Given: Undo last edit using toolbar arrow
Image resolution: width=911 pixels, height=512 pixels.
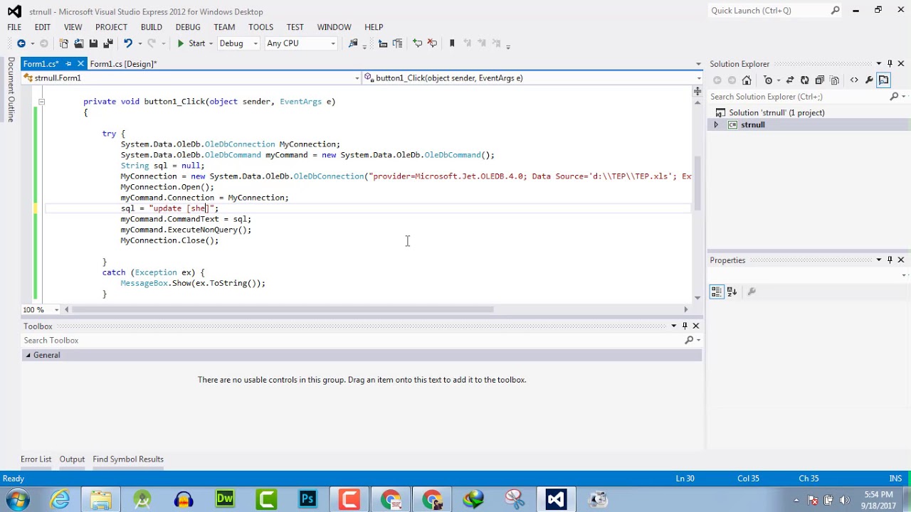Looking at the screenshot, I should click(x=128, y=43).
